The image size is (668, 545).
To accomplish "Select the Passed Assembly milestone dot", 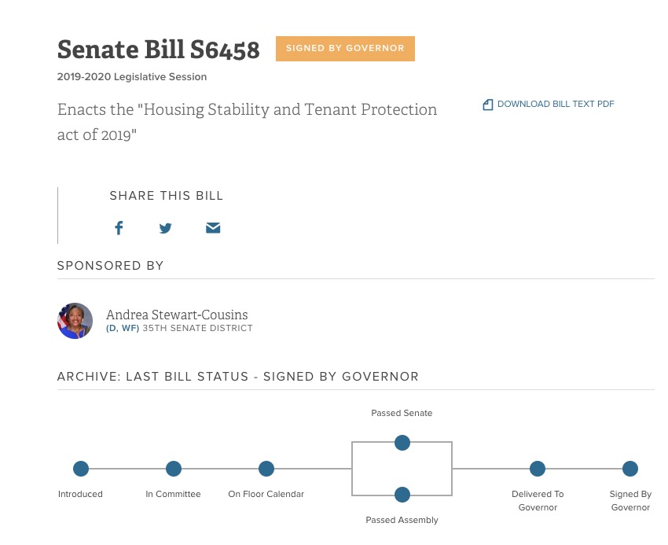I will click(402, 495).
